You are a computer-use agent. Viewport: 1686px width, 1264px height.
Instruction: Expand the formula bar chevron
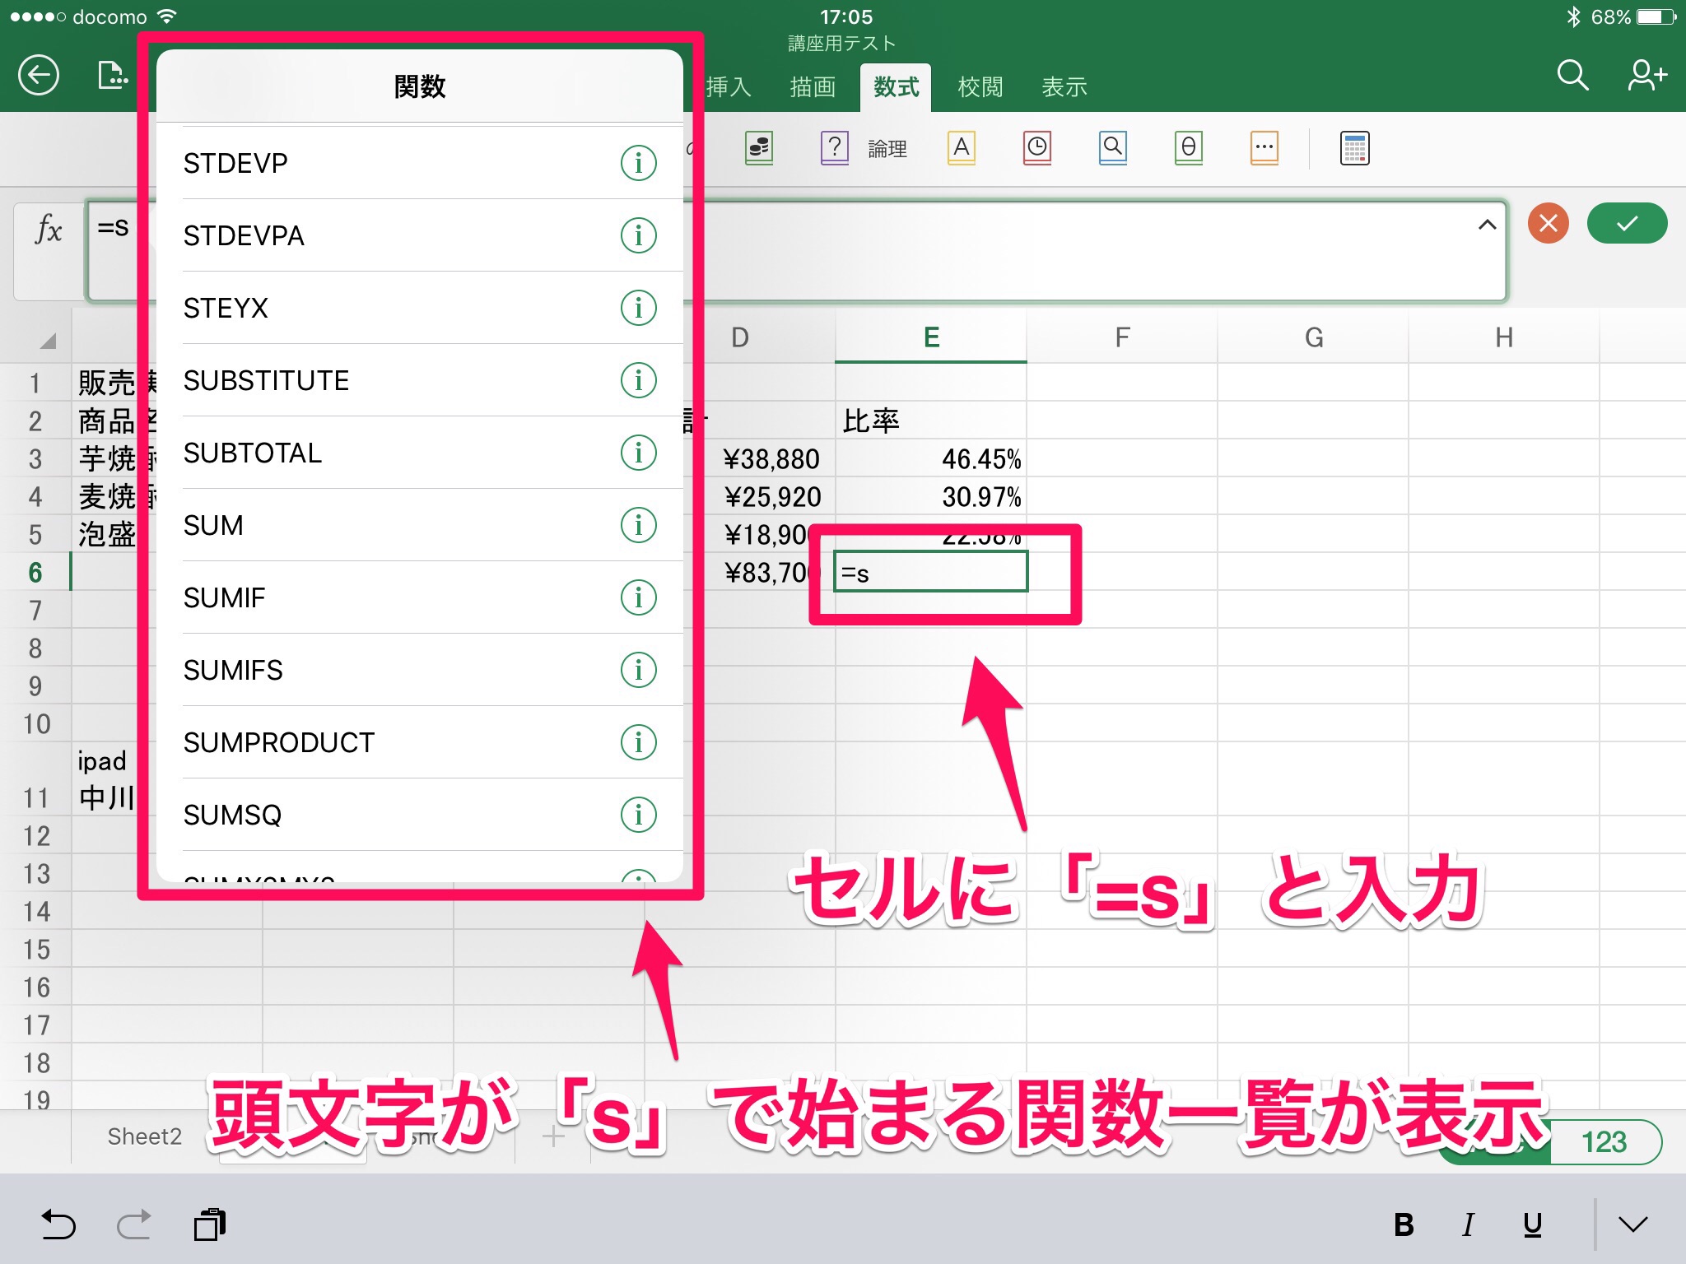click(x=1487, y=225)
